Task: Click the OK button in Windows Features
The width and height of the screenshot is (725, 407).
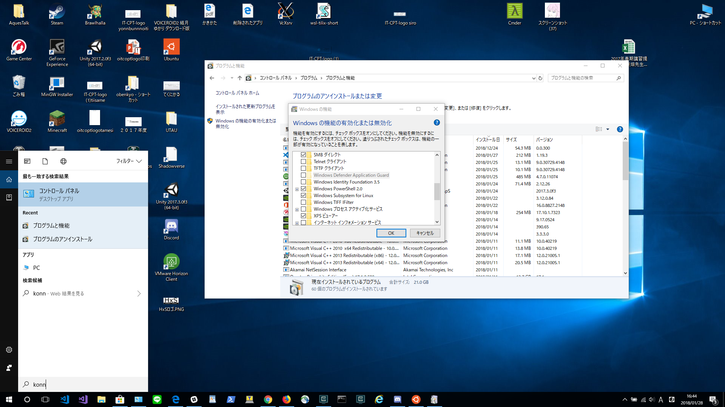Action: tap(391, 233)
